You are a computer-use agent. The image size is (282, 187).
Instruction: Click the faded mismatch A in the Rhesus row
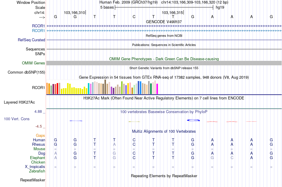pos(114,144)
